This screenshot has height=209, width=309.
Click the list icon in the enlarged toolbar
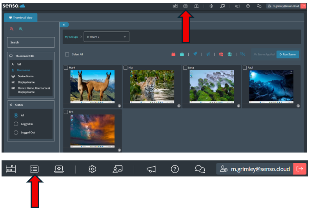click(34, 169)
